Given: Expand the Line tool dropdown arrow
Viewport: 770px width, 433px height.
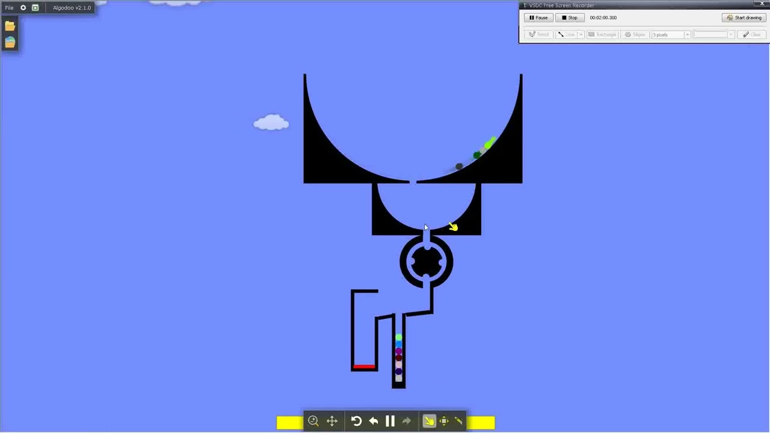Looking at the screenshot, I should pyautogui.click(x=581, y=34).
